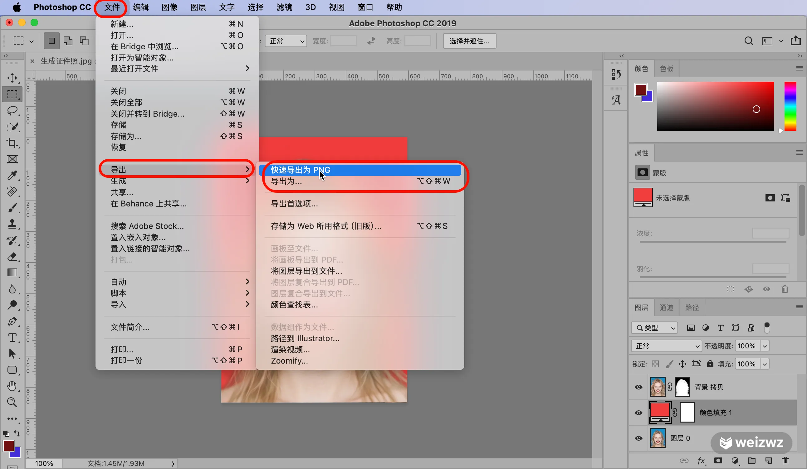Screen dimensions: 807x469
Task: Choose 导出首选项...
Action: (x=360, y=203)
